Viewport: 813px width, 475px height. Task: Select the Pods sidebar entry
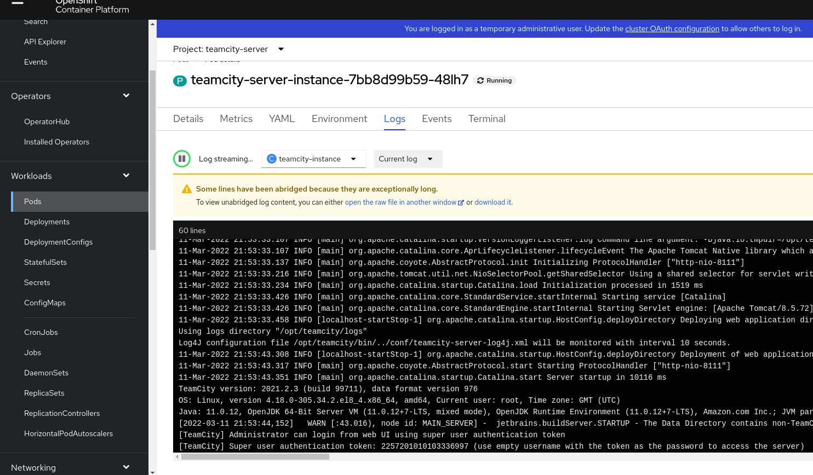tap(32, 201)
